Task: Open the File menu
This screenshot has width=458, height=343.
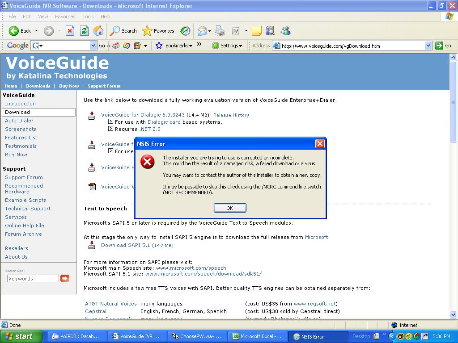Action: pyautogui.click(x=12, y=17)
